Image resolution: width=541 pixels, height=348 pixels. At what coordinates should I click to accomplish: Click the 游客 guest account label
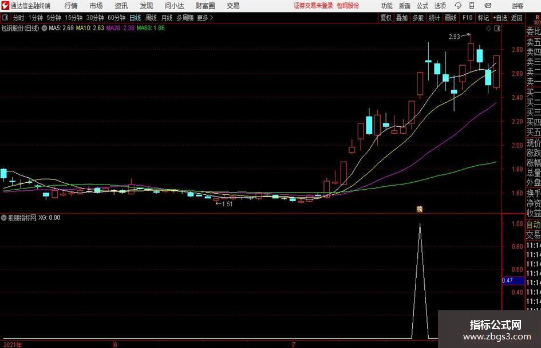tap(517, 6)
